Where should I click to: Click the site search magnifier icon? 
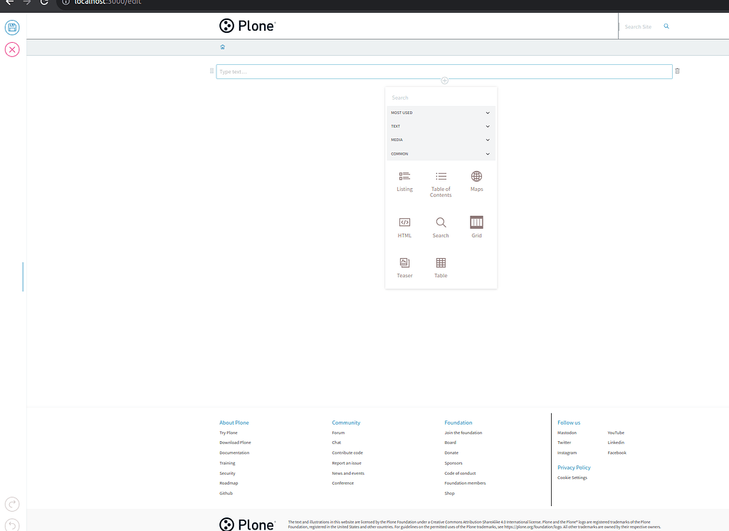click(666, 26)
